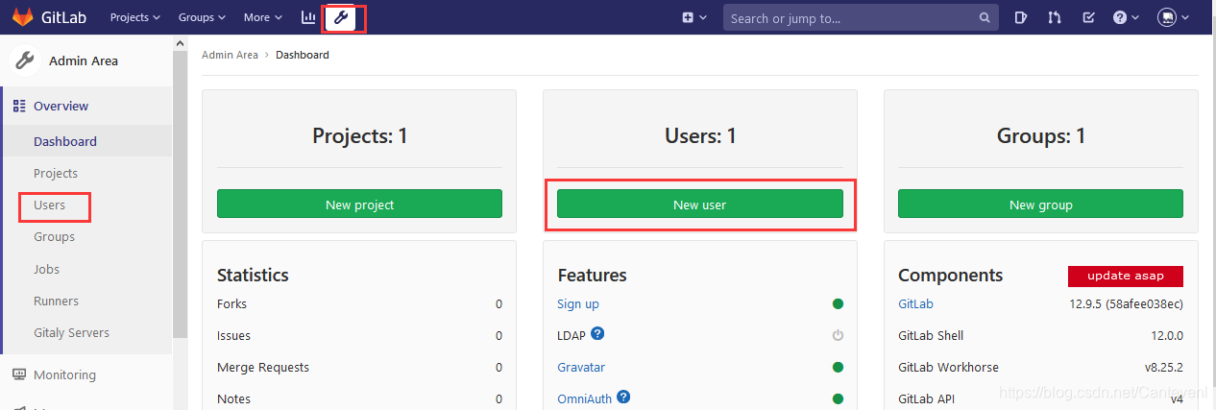Image resolution: width=1216 pixels, height=410 pixels.
Task: Open Projects in the sidebar
Action: click(56, 173)
